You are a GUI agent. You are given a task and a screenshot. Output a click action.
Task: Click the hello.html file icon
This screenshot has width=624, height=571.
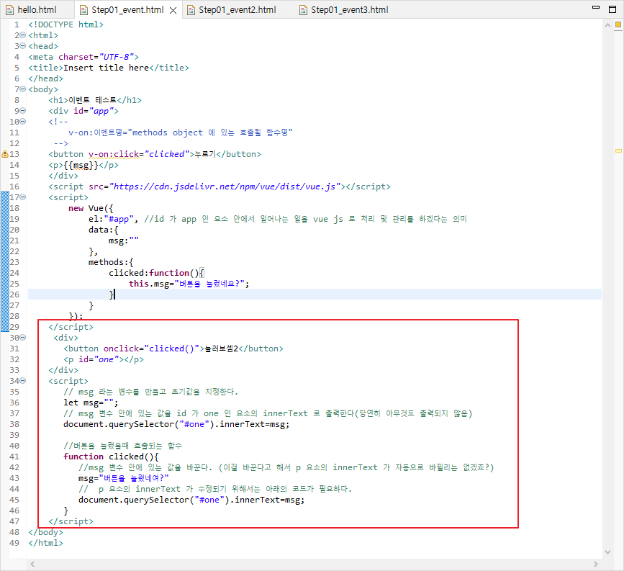[9, 10]
